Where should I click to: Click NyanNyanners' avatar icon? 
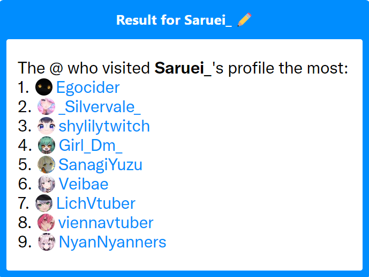(x=47, y=242)
